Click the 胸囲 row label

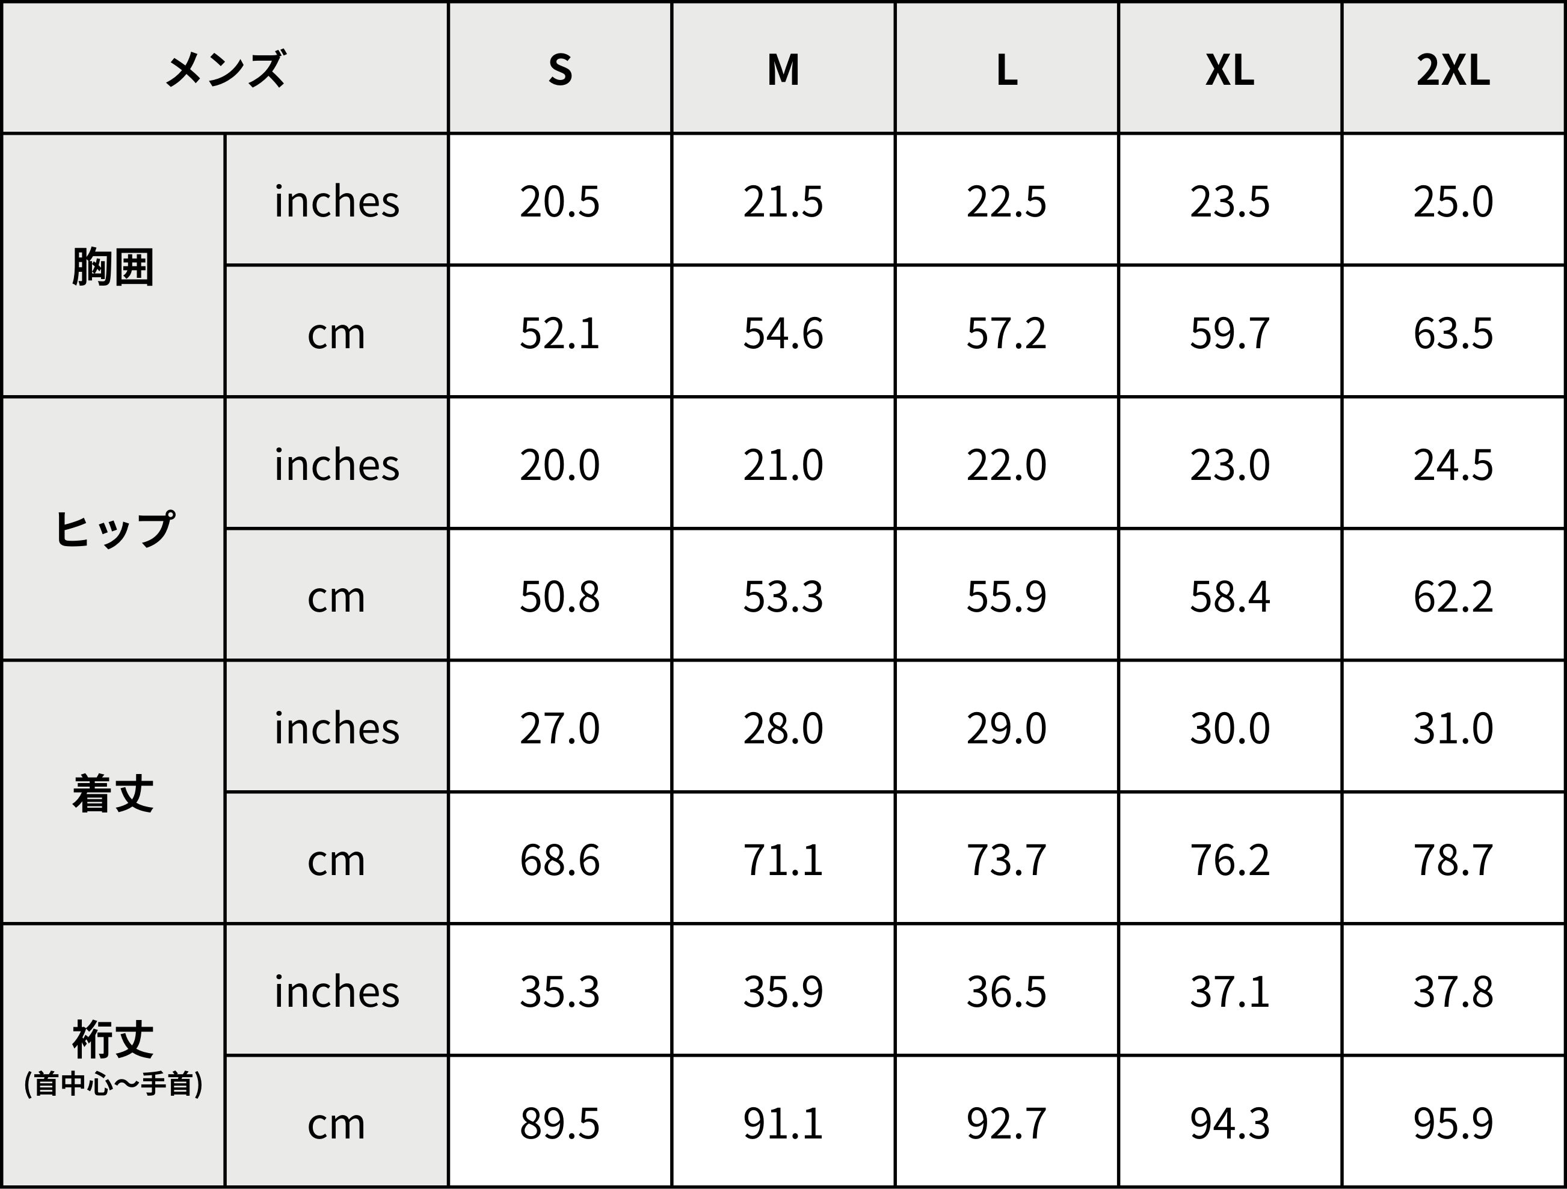click(113, 266)
